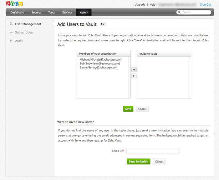The image size is (219, 180).
Task: Click the Invite to vault header
Action: 164,53
